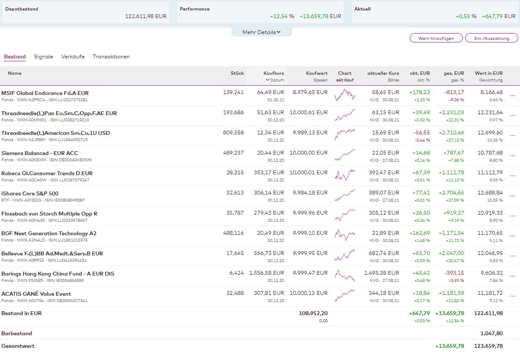
Task: View the iShares Core S&P 500 sparkline chart
Action: pyautogui.click(x=345, y=196)
